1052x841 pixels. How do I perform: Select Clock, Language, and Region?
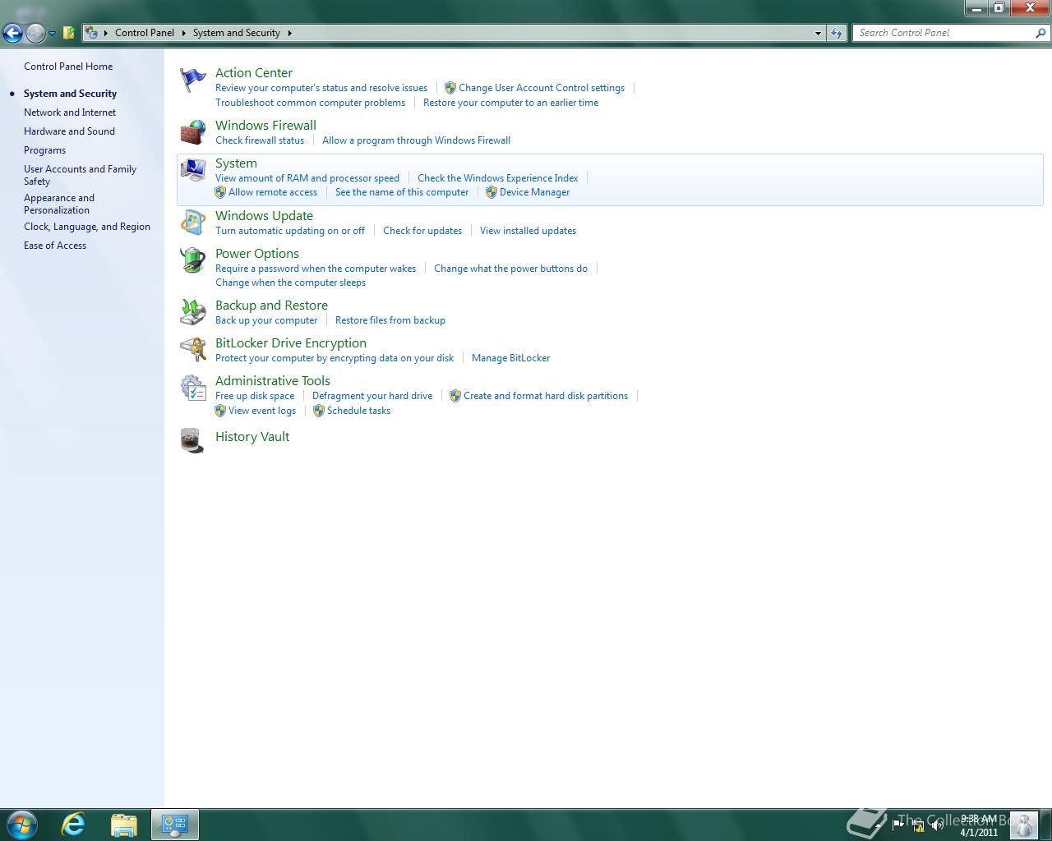click(x=87, y=227)
